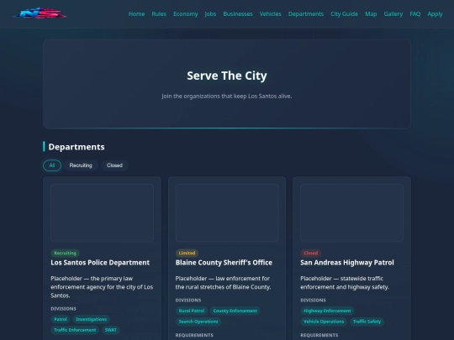This screenshot has height=340, width=454.
Task: Click the Search Operations tag
Action: pyautogui.click(x=198, y=322)
